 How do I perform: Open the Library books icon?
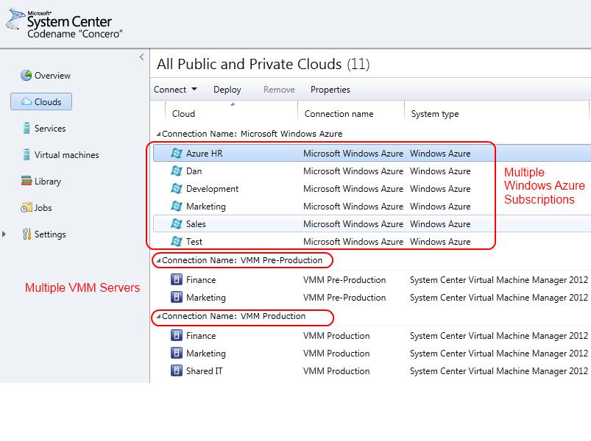pyautogui.click(x=26, y=181)
